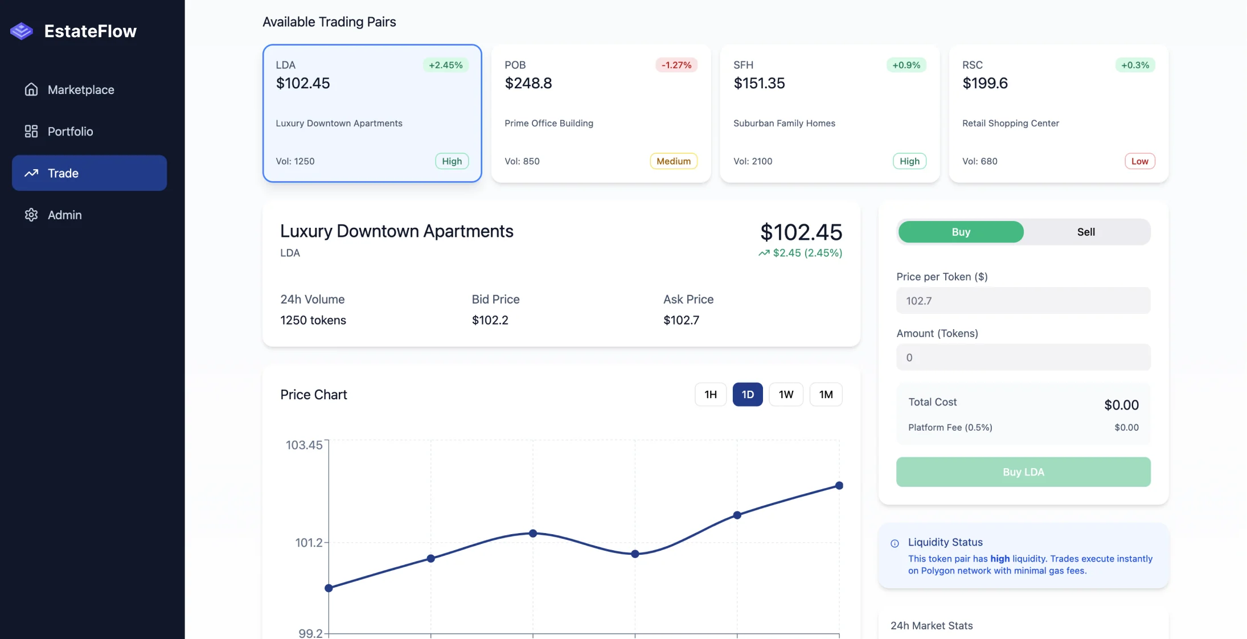Open the Marketplace section from sidebar

coord(80,89)
